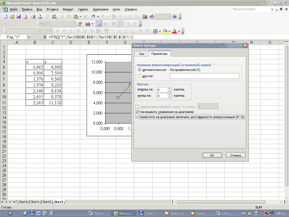
Task: Click the EN language indicator in the tray
Action: pyautogui.click(x=244, y=213)
